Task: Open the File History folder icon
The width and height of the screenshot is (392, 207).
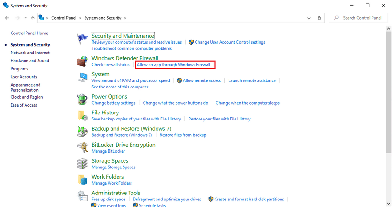Action: [x=83, y=115]
